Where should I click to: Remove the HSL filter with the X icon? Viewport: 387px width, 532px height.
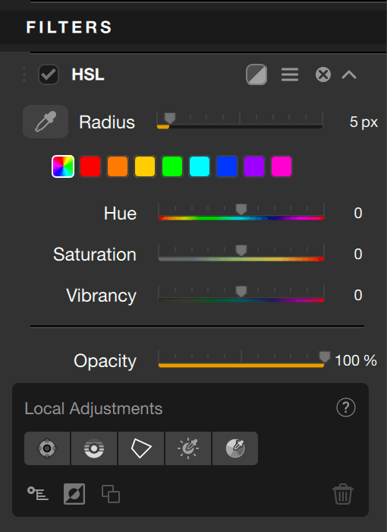click(323, 74)
